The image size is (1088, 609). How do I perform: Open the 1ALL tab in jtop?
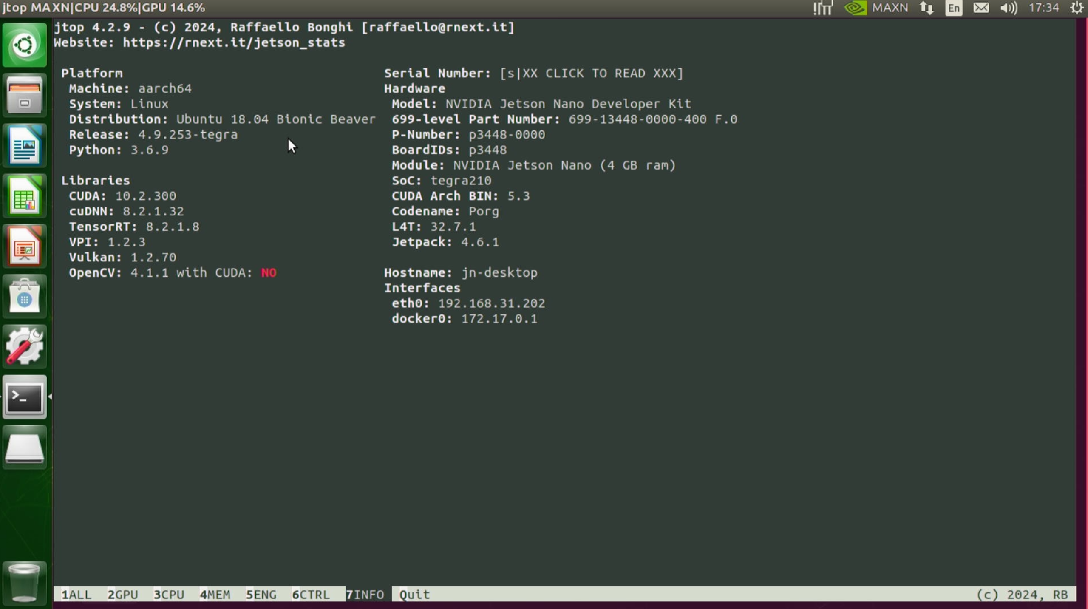tap(76, 594)
